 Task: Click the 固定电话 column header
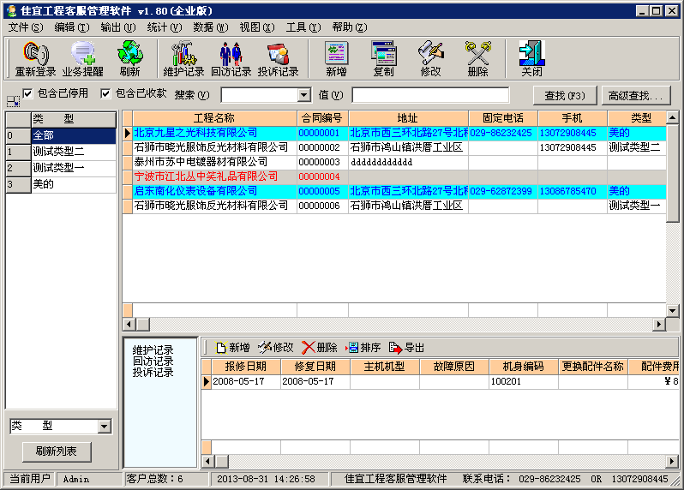point(503,118)
